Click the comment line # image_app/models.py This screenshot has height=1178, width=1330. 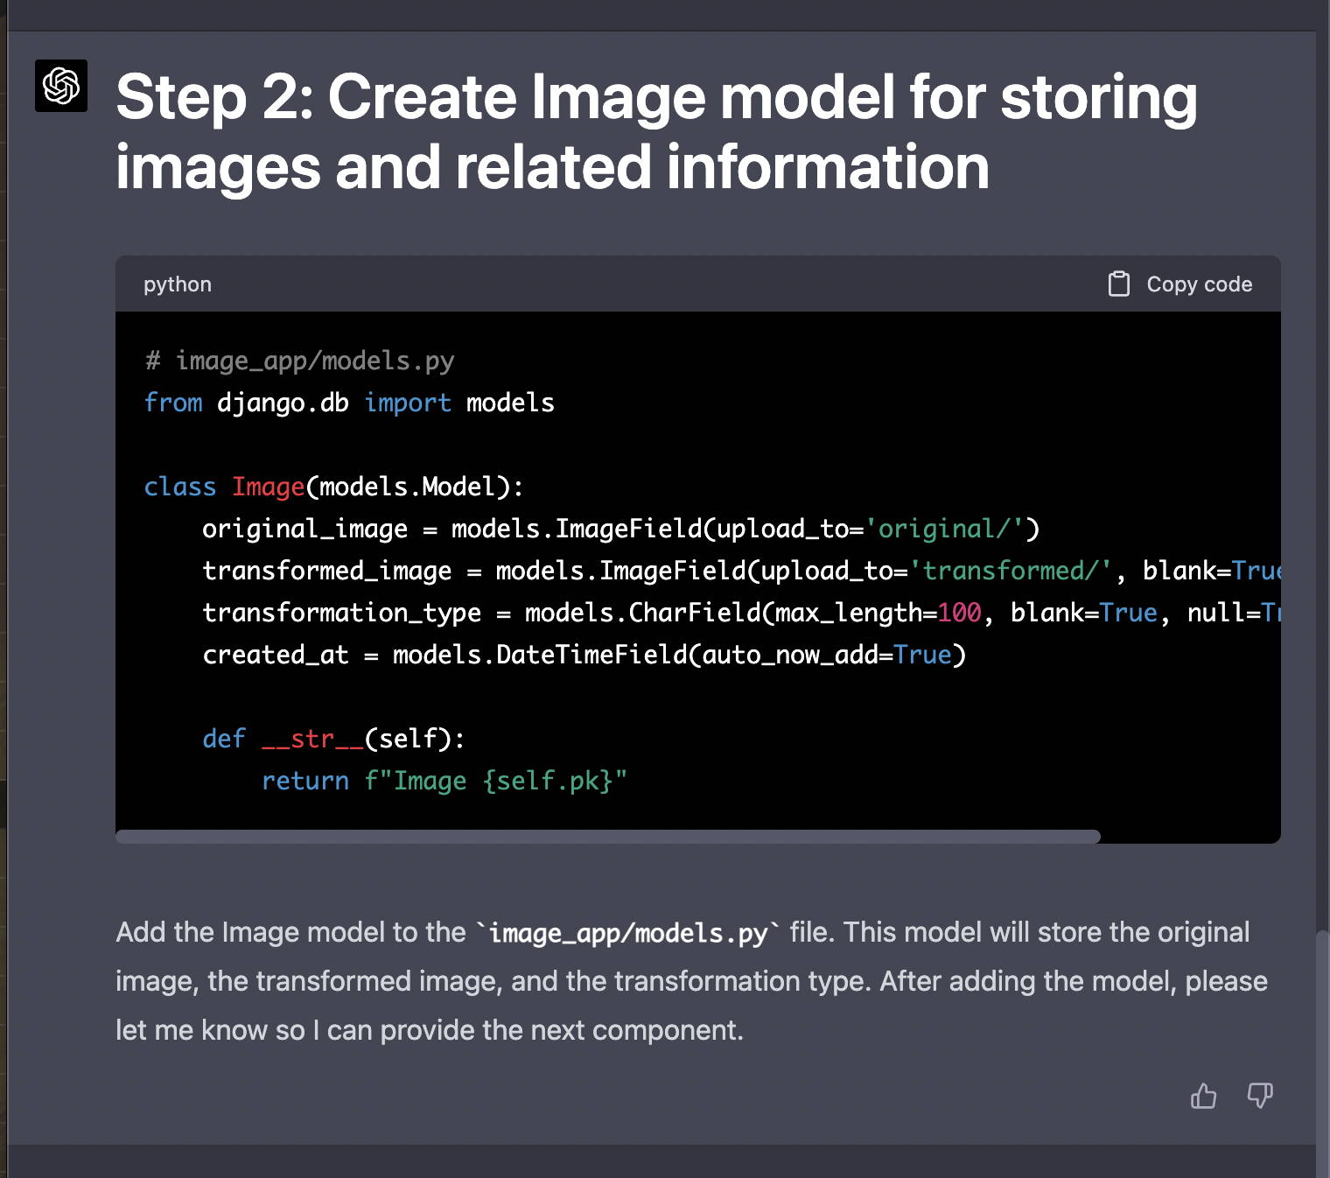click(299, 360)
